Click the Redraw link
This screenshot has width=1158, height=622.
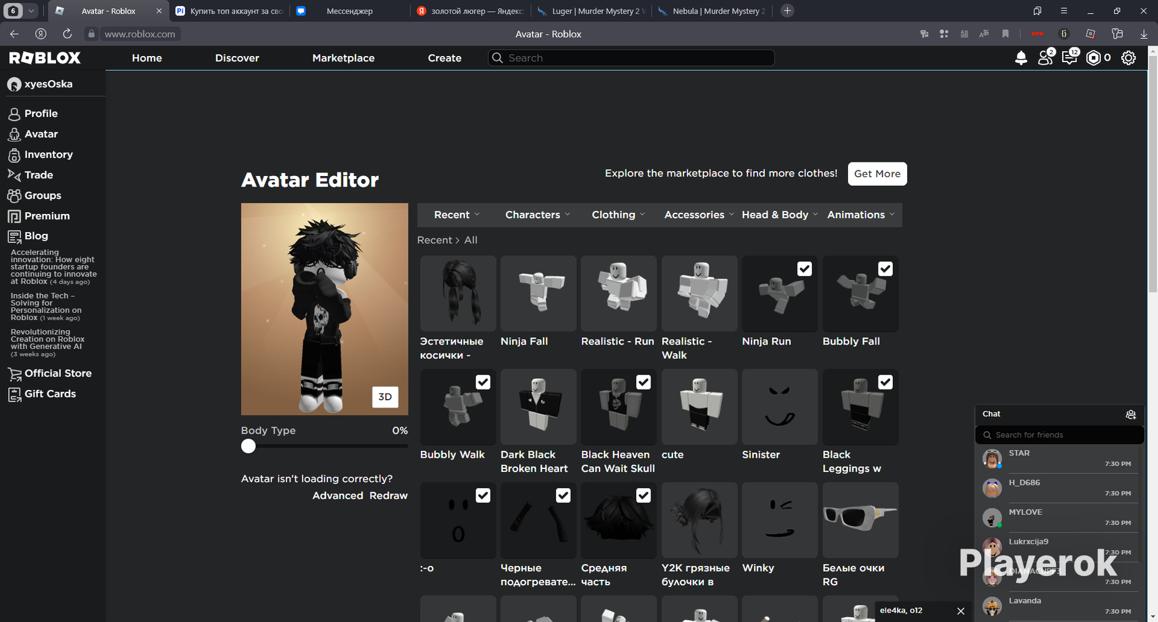[388, 496]
